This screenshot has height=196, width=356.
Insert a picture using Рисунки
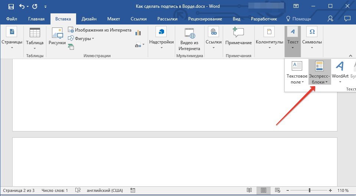(57, 37)
